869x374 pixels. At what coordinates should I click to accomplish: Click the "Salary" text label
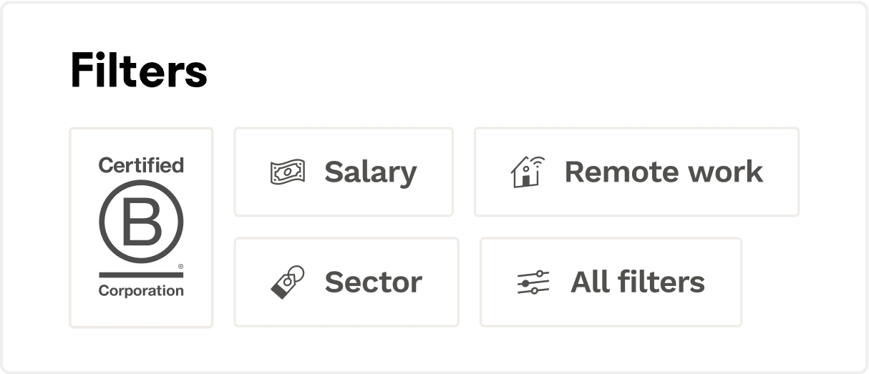tap(370, 172)
